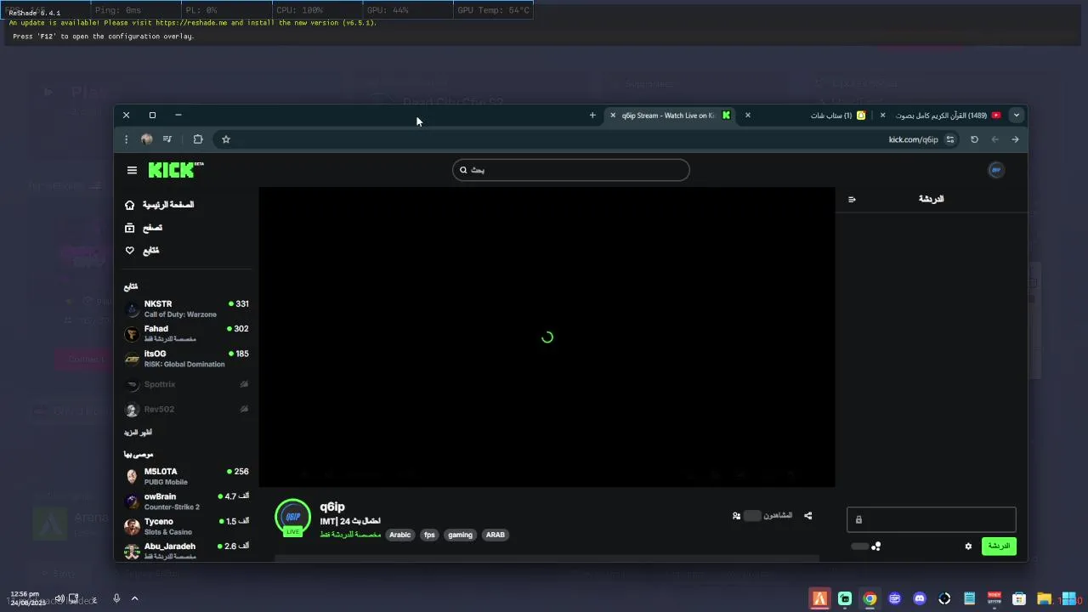Click أظهر المزيد under followed channels
This screenshot has width=1088, height=612.
(x=138, y=433)
